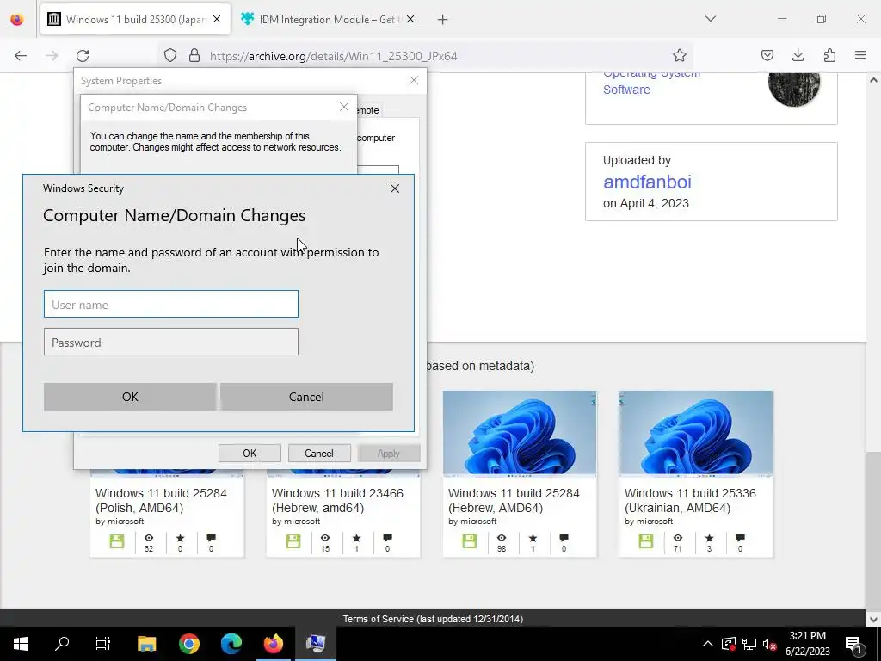Screen dimensions: 881x661
Task: Open the notification center icon
Action: point(853,644)
